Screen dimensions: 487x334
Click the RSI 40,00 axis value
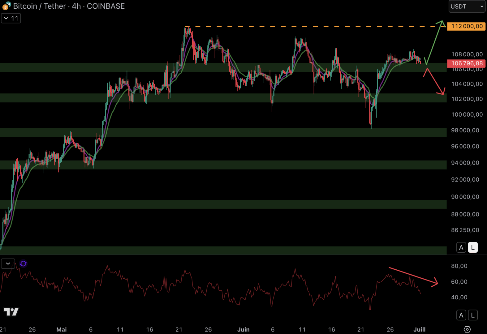coord(459,297)
